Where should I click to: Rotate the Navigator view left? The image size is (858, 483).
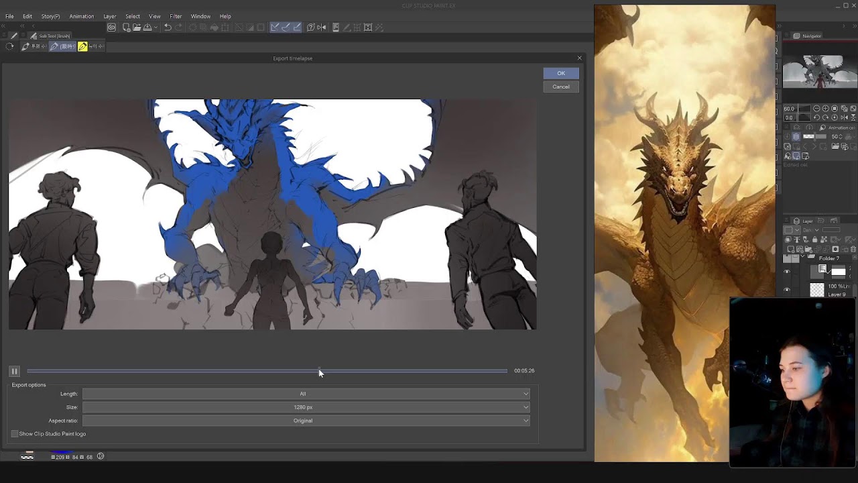click(816, 117)
